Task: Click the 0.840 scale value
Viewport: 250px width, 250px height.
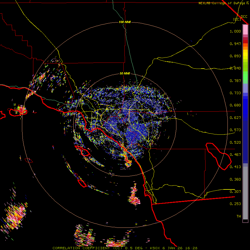Action: tap(235, 68)
